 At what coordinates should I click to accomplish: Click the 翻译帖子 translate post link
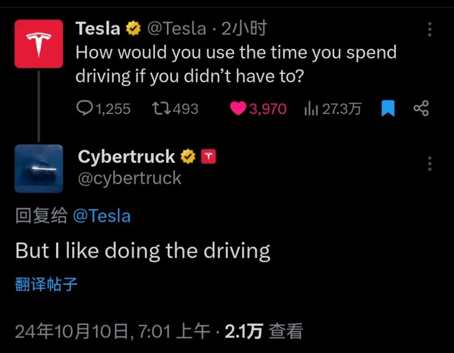[x=46, y=284]
